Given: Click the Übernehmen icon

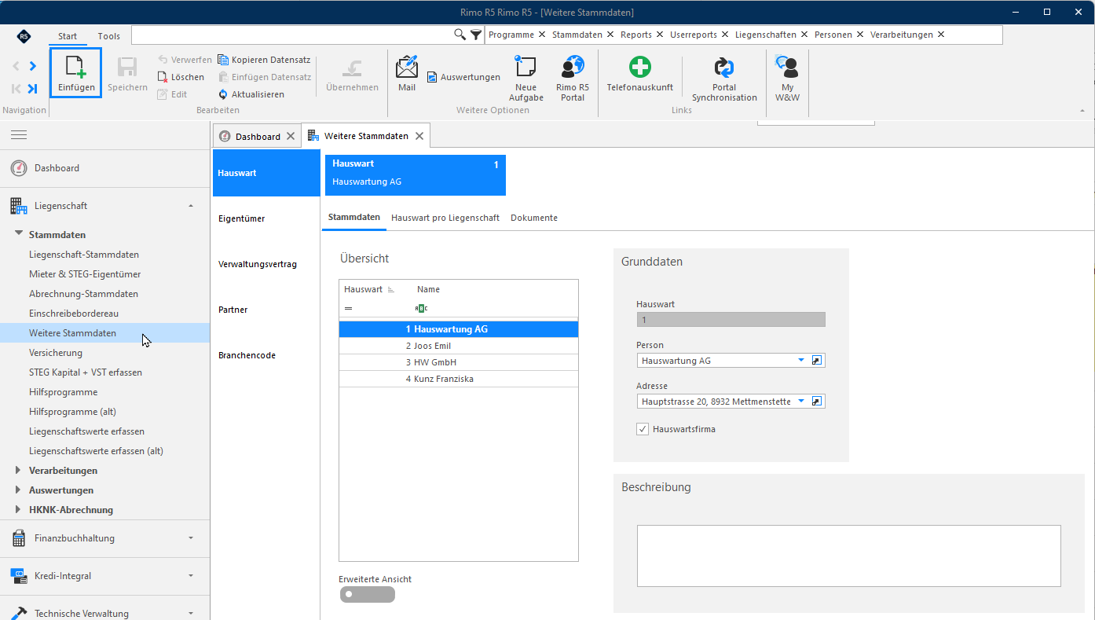Looking at the screenshot, I should (352, 68).
